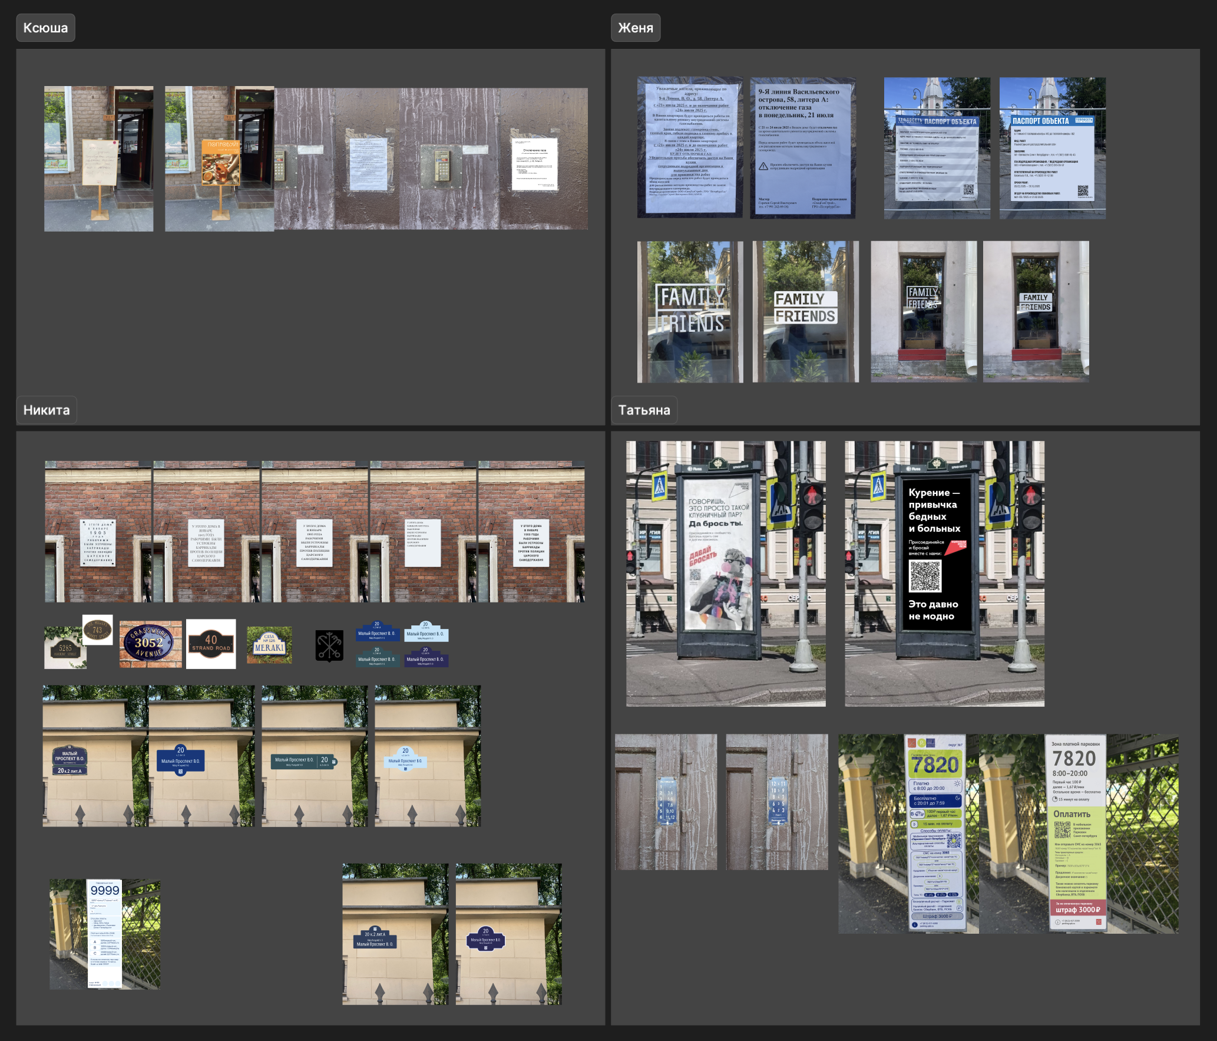
Task: Pick the Casa Meraki plaque reference image
Action: click(x=269, y=645)
